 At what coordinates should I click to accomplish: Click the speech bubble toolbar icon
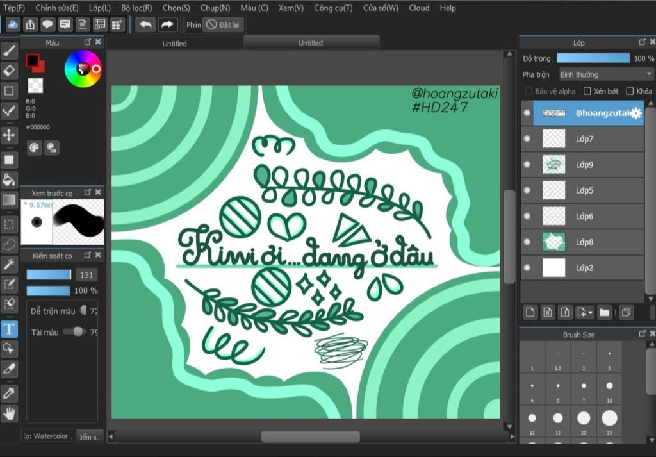[47, 25]
